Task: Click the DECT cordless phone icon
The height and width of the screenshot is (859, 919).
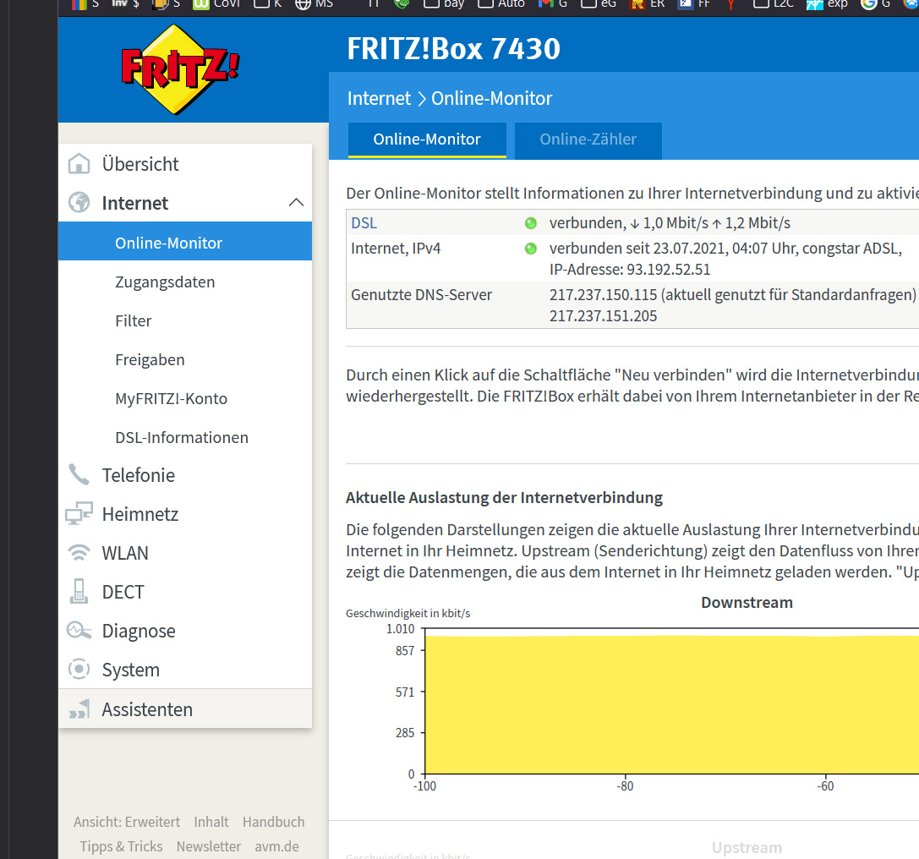Action: tap(79, 592)
